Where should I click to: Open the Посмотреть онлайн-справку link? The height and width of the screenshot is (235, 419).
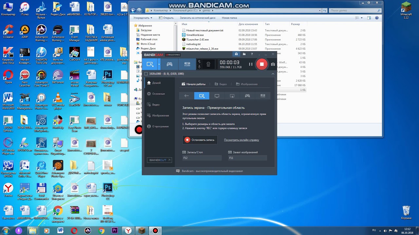(242, 140)
